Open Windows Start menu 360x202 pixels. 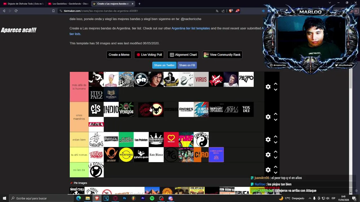click(x=4, y=198)
